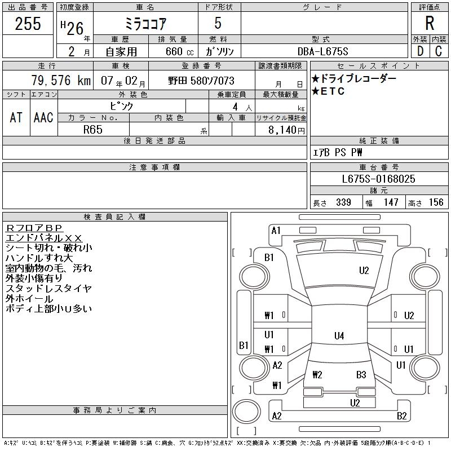Select the 譲渡書類期限 header
This screenshot has height=451, width=451.
tap(280, 66)
